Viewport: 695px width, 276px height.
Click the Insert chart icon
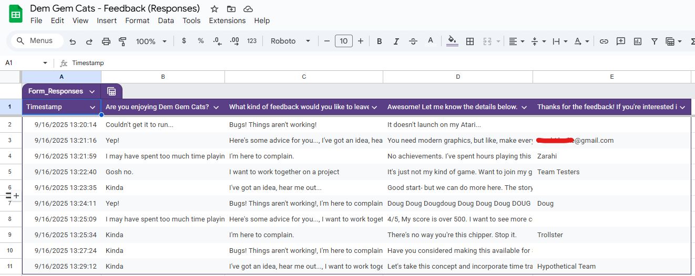(638, 41)
